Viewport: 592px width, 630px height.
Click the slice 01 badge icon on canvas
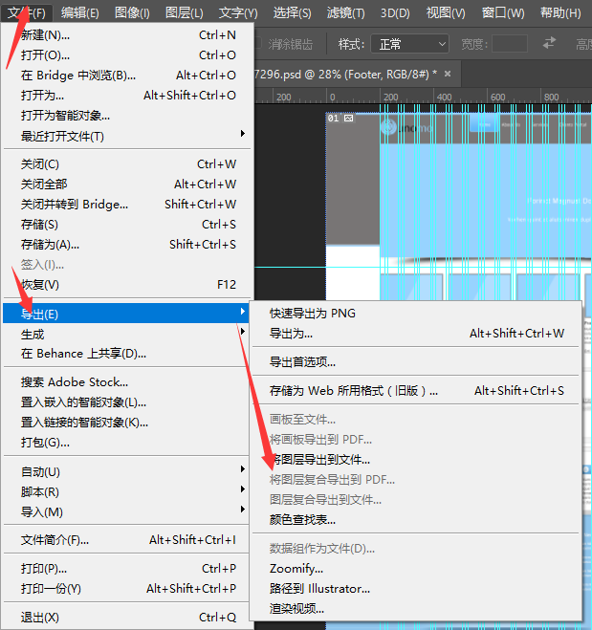[x=349, y=119]
